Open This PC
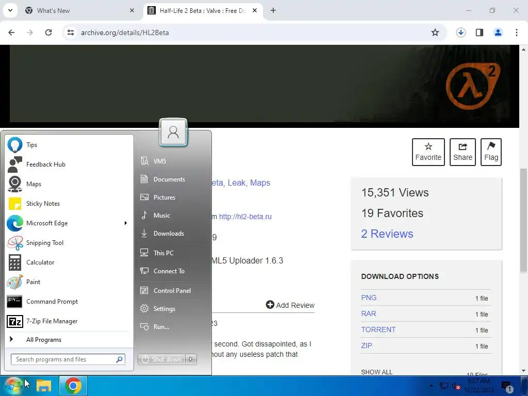 [x=172, y=253]
